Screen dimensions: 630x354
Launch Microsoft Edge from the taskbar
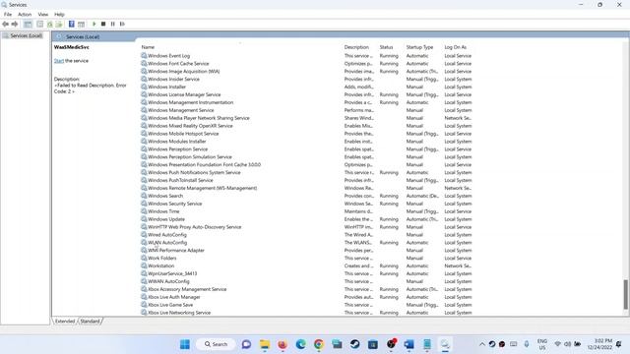(300, 344)
